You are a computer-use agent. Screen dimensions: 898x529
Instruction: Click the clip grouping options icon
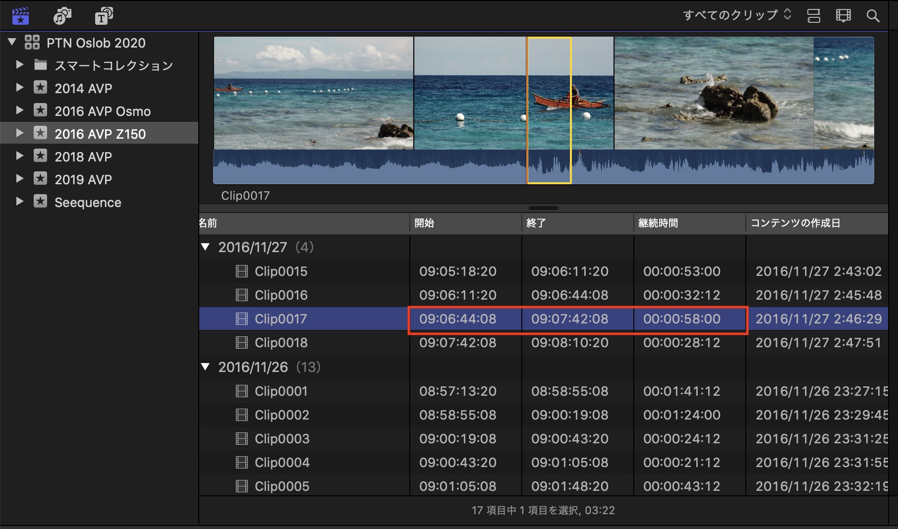click(813, 16)
